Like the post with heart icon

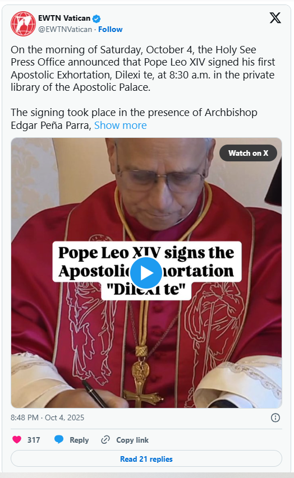17,439
